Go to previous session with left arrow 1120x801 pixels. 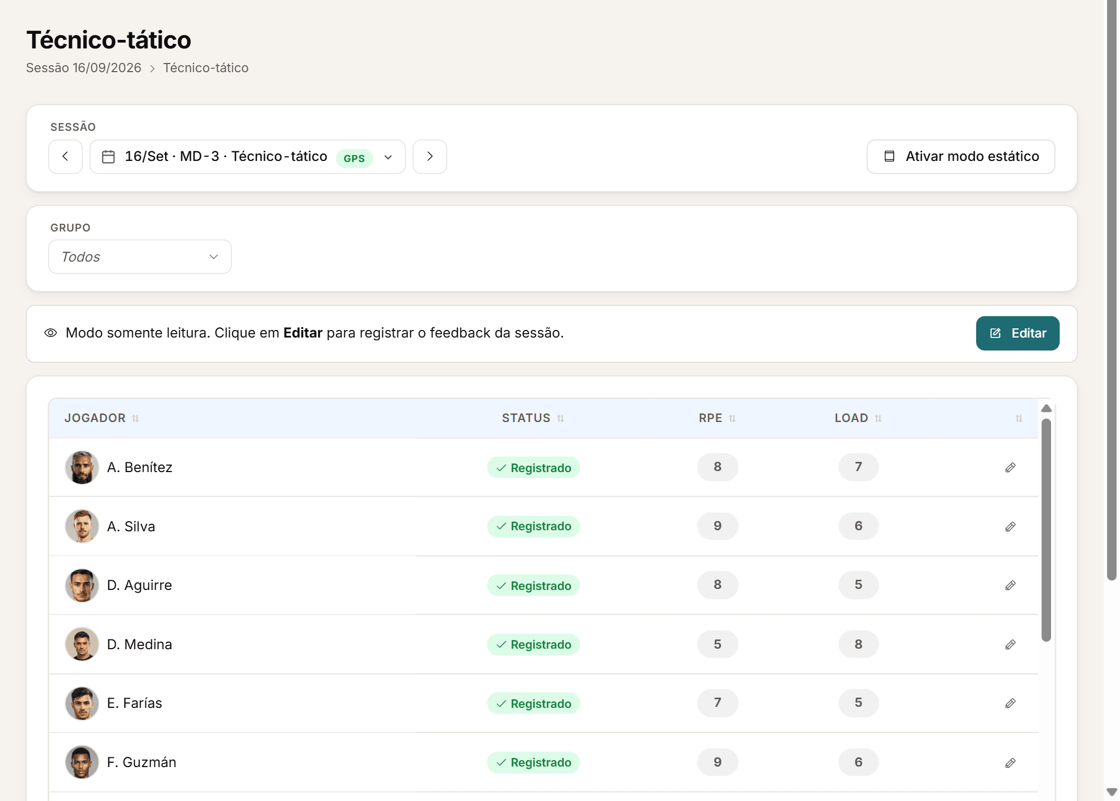[x=65, y=157]
